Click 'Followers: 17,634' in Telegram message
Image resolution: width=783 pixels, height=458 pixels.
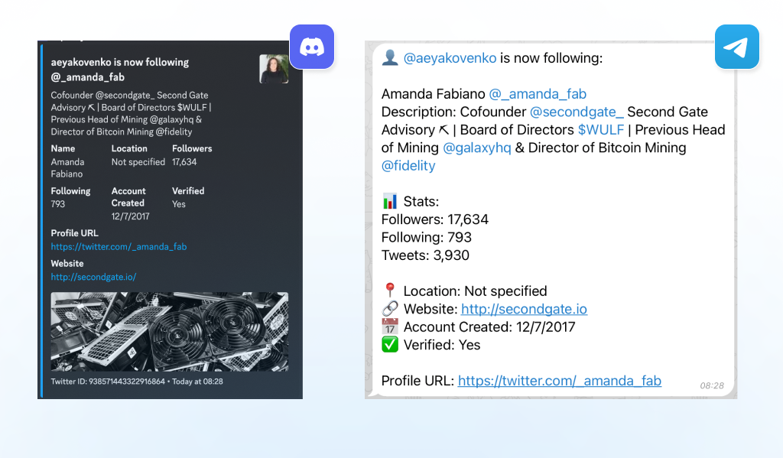pos(435,219)
